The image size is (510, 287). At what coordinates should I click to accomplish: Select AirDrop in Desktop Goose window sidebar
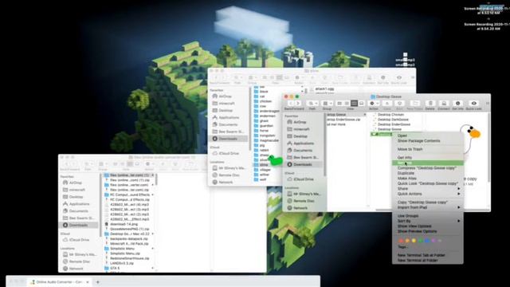click(300, 122)
